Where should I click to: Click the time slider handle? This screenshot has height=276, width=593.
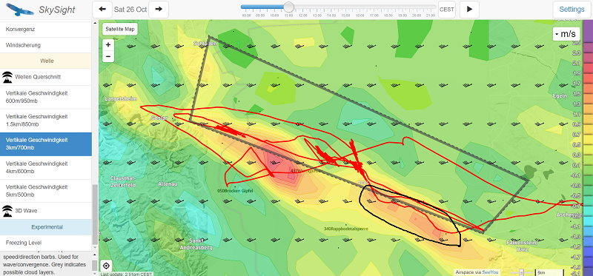288,7
